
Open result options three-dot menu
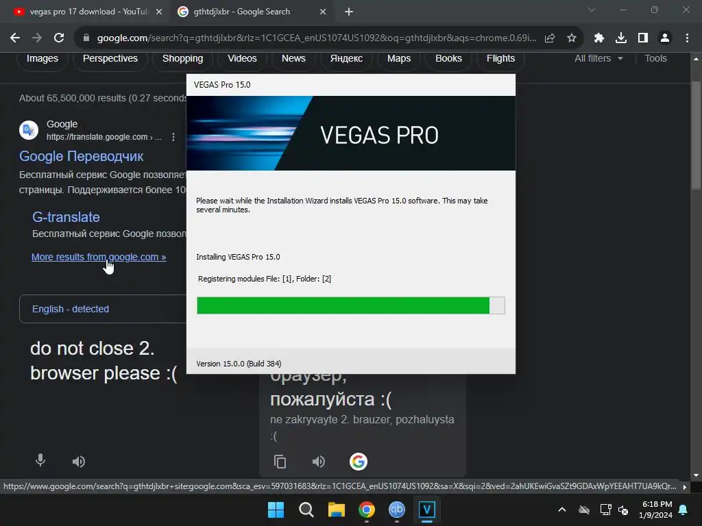[173, 137]
